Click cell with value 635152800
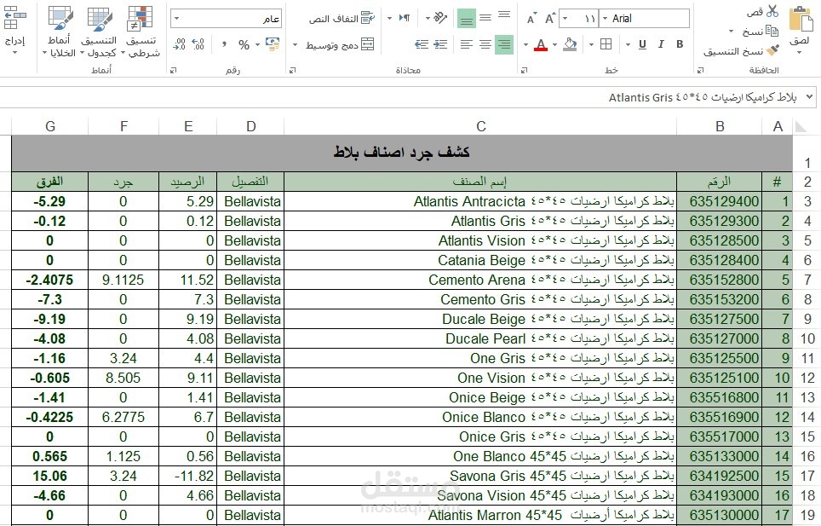821x526 pixels. coord(720,280)
